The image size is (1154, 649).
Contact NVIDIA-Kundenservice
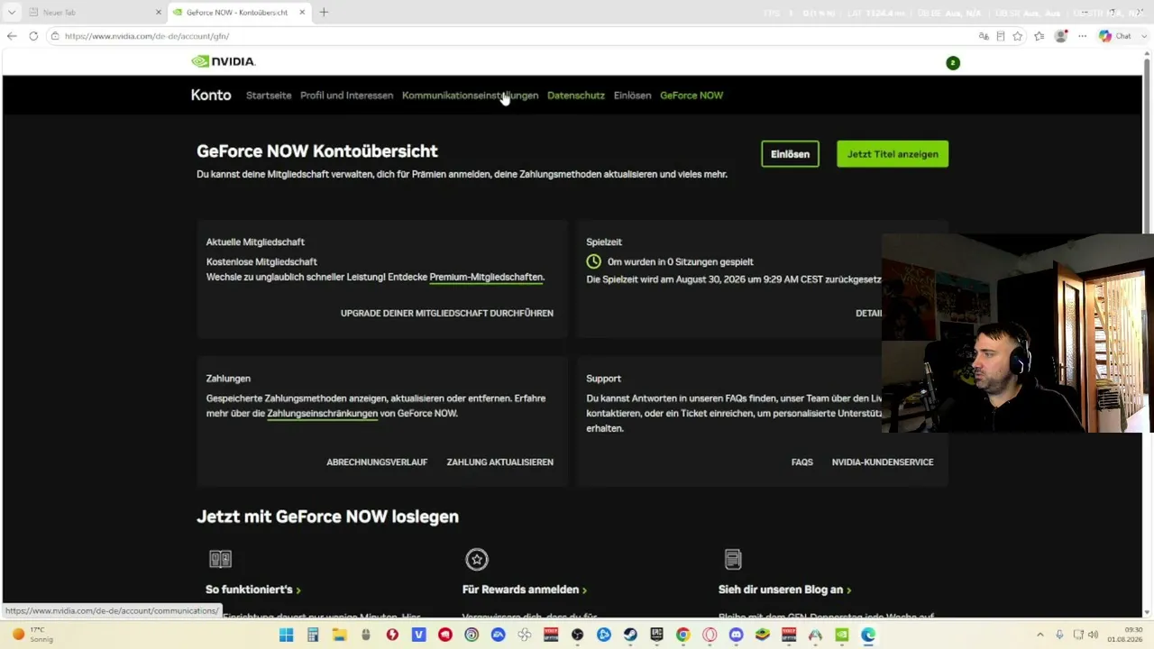pos(883,462)
